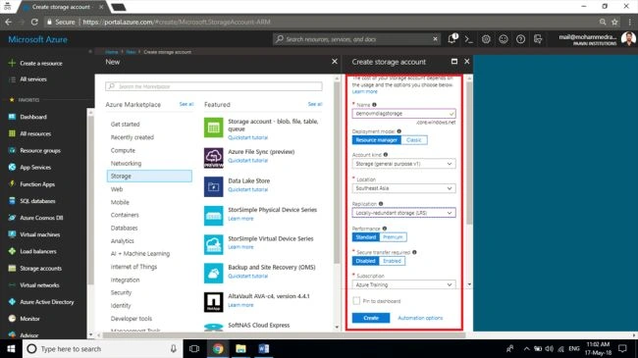Open the Account kind dropdown

(x=403, y=164)
